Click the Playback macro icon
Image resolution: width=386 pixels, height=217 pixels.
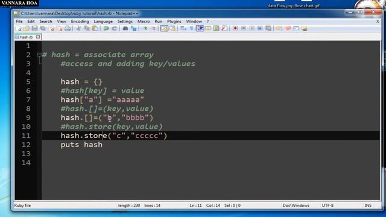point(252,28)
